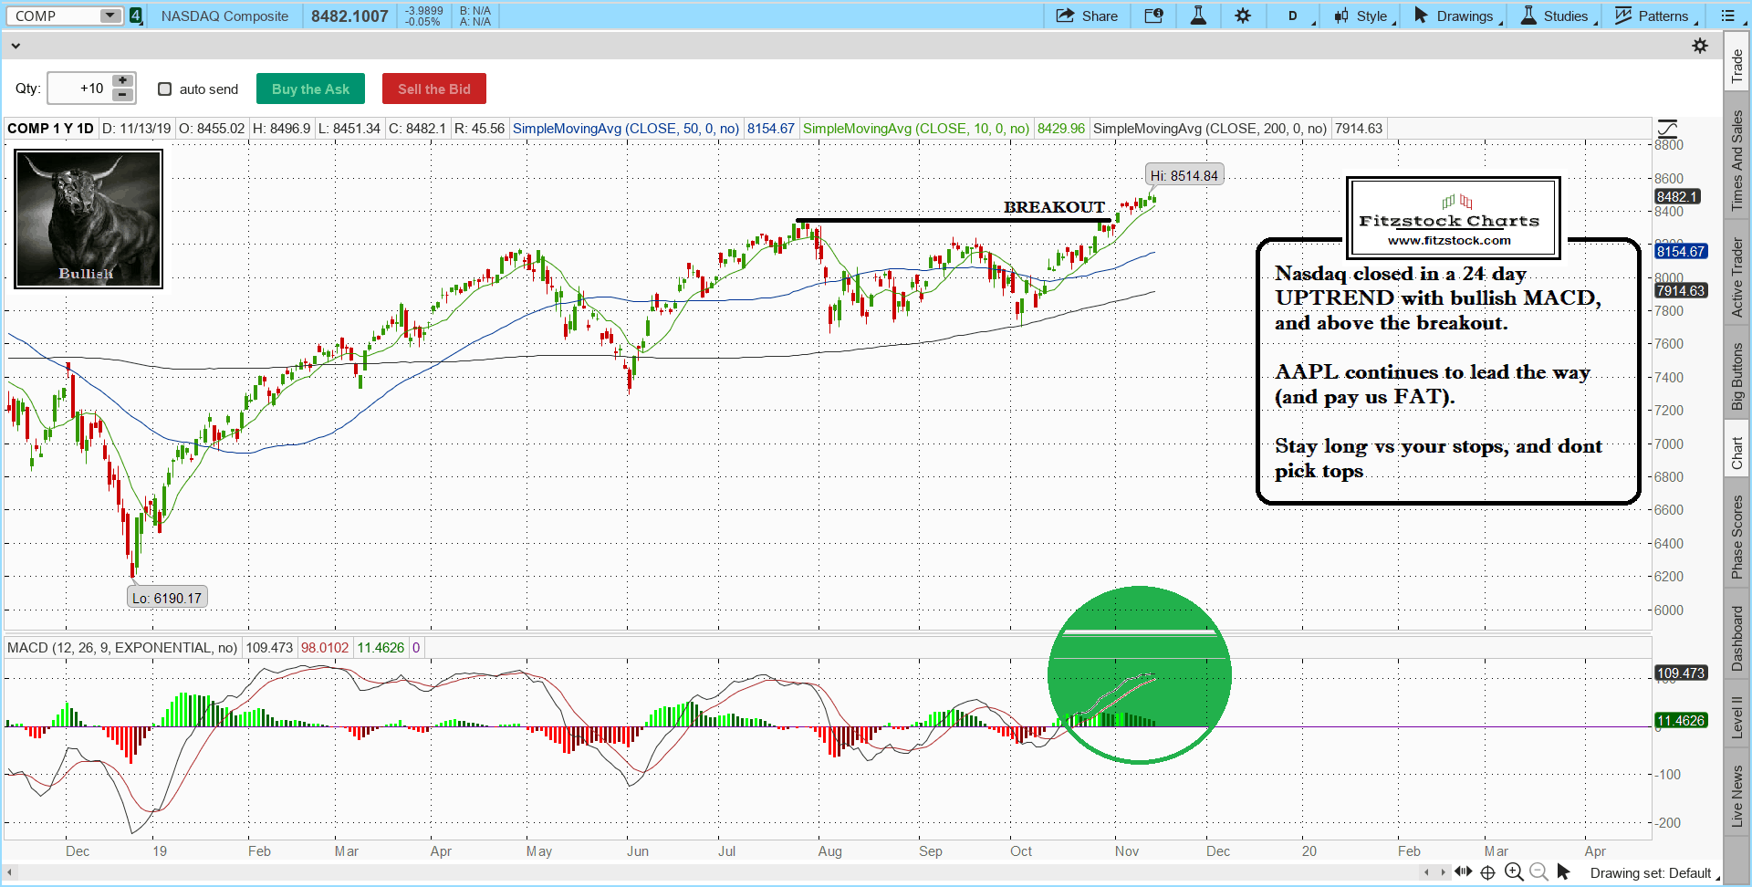Click the zoom in magnifier icon

click(x=1514, y=872)
